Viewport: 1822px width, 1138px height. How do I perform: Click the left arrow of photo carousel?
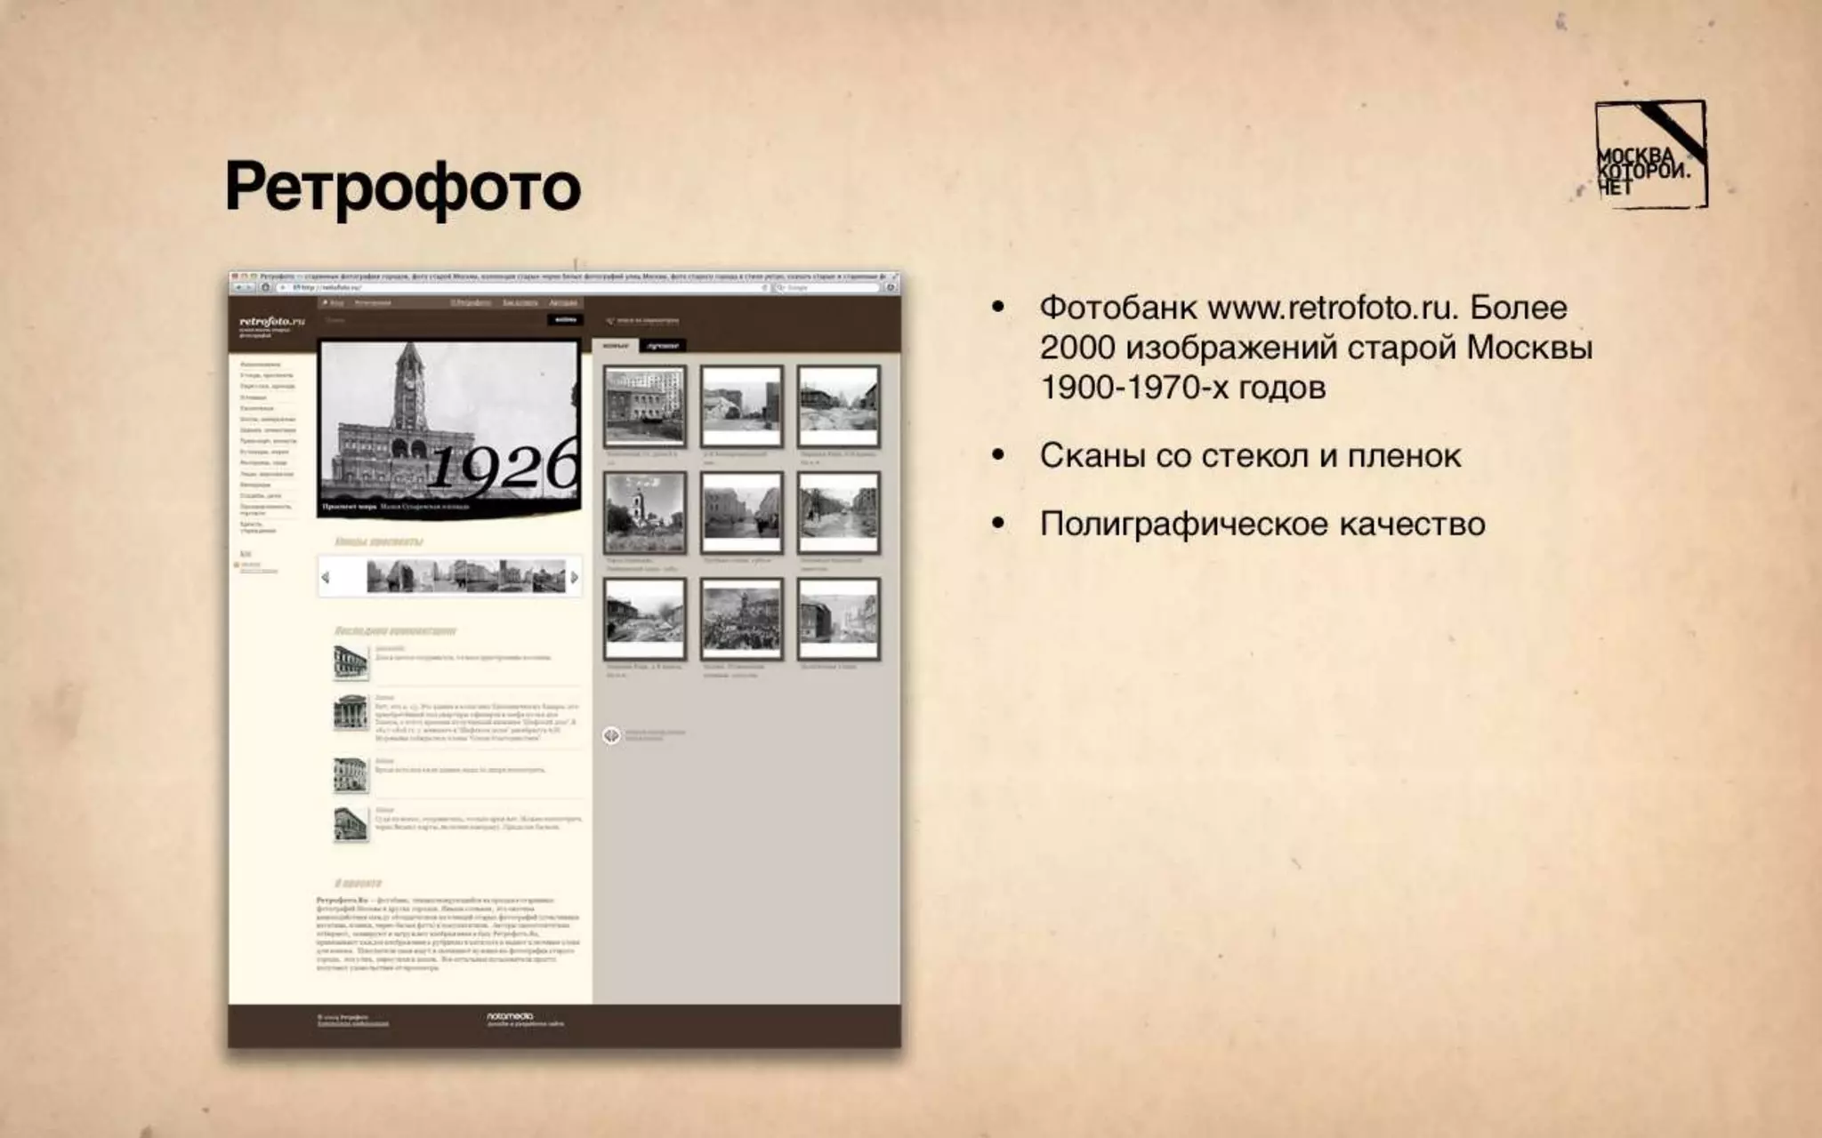(x=326, y=577)
